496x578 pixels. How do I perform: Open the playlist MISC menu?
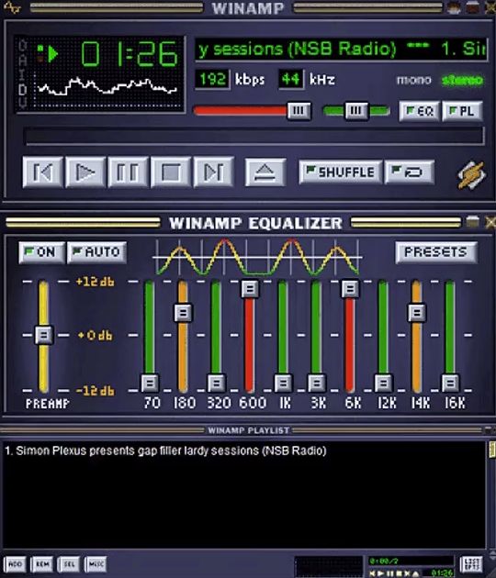(96, 564)
